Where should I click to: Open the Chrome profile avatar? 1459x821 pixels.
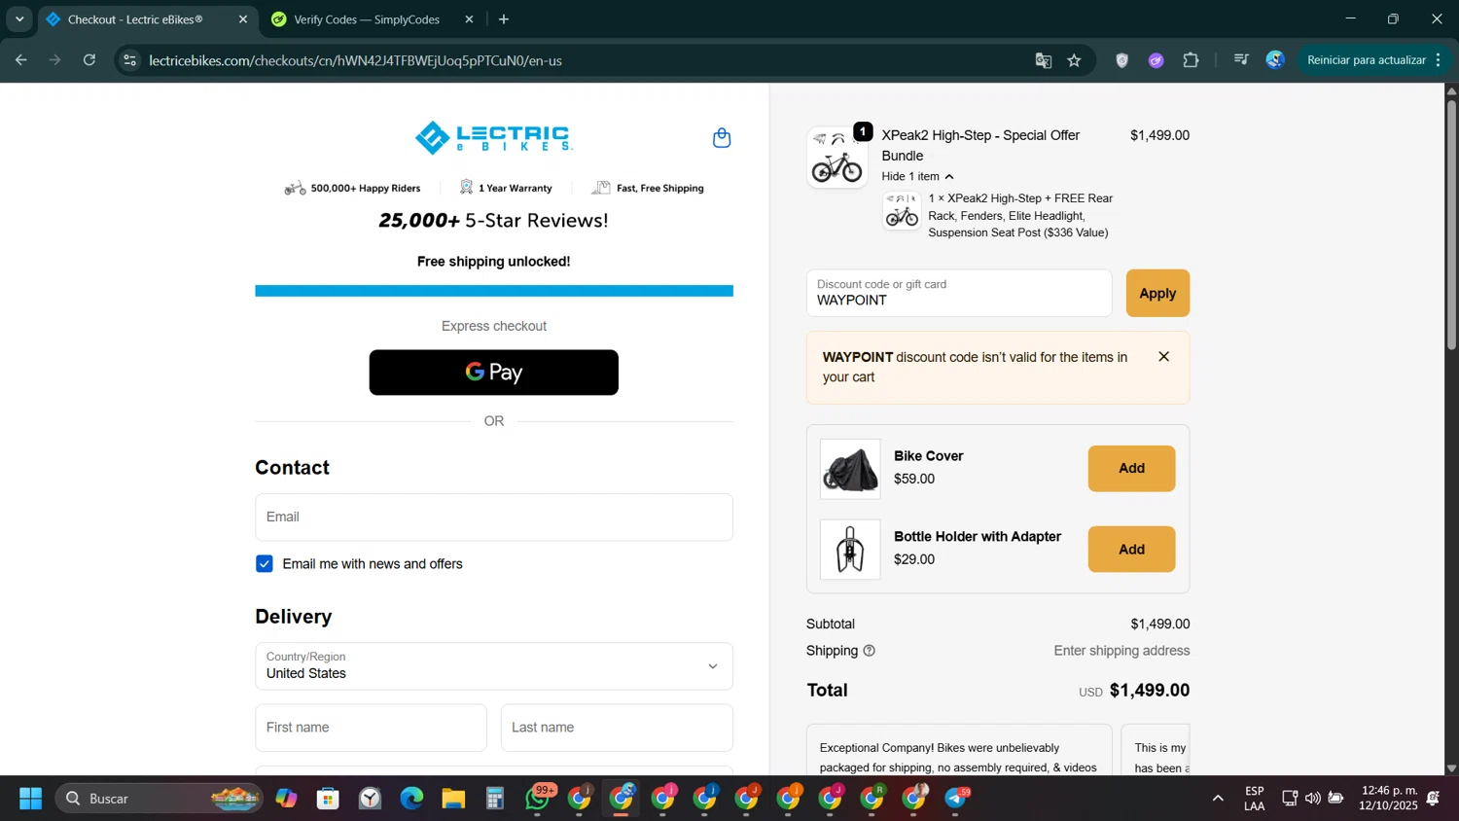click(1275, 60)
